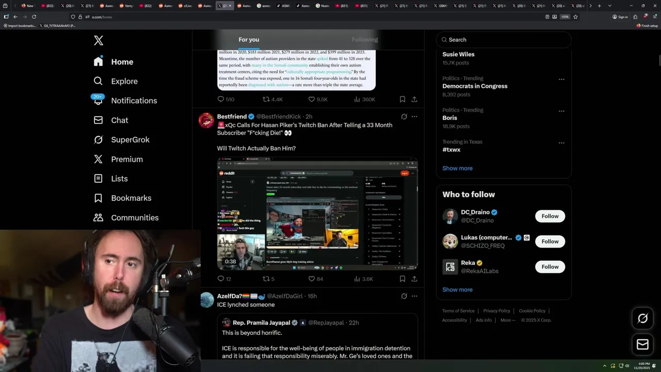Image resolution: width=661 pixels, height=372 pixels.
Task: Click Show more under Who to follow
Action: 458,290
